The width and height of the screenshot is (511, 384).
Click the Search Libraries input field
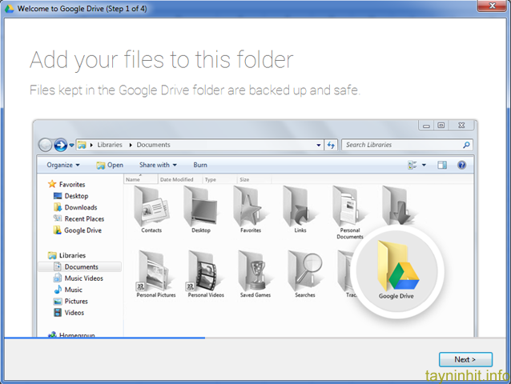402,145
